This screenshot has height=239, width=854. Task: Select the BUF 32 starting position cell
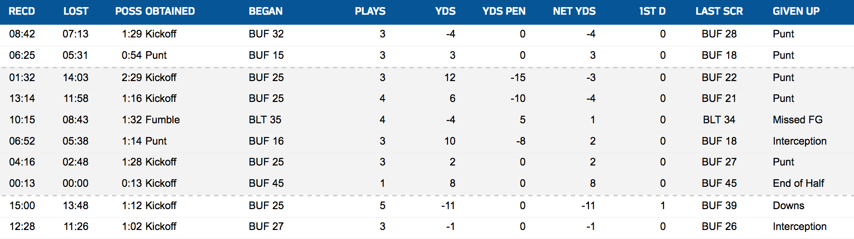pyautogui.click(x=266, y=34)
